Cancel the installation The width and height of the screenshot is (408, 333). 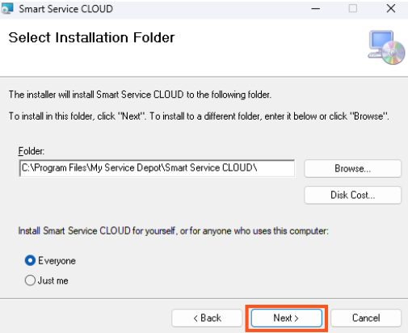366,318
